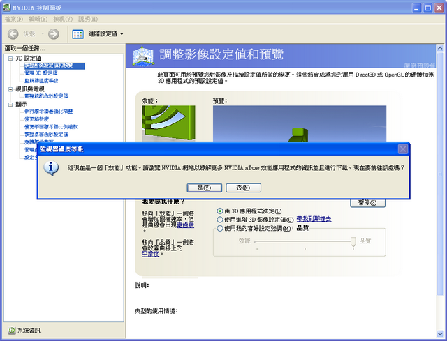This screenshot has height=341, width=447.
Task: Open the 檢視(V) menu
Action: (x=63, y=19)
